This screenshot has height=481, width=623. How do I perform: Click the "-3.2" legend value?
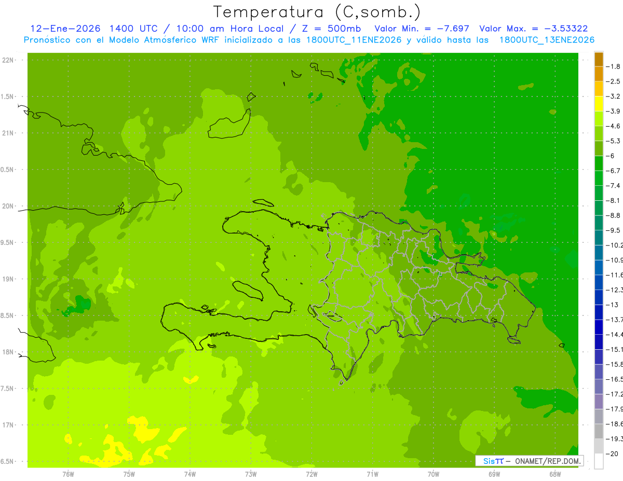pos(614,97)
